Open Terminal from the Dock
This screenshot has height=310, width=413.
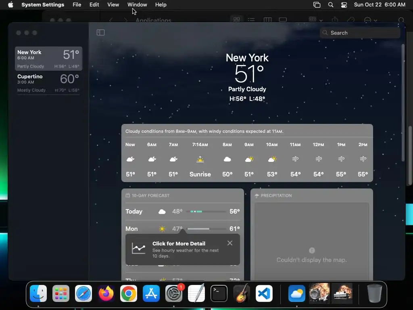[219, 293]
